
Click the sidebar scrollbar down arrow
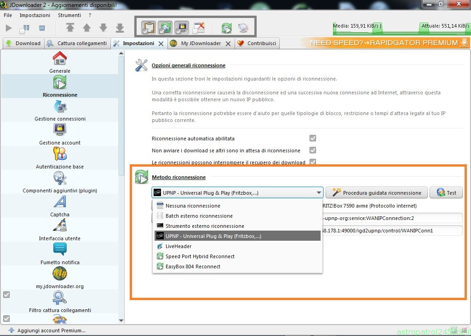click(121, 321)
